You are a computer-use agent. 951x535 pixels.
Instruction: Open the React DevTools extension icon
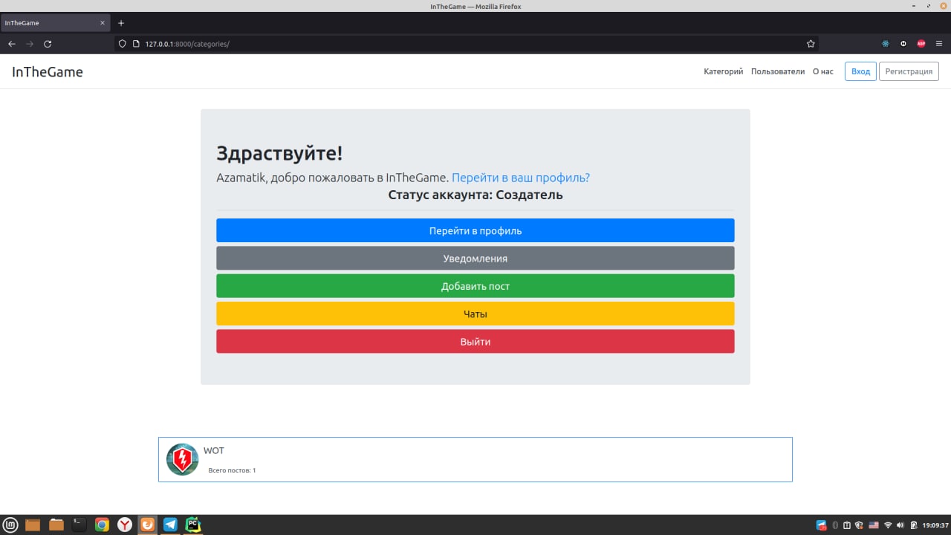click(886, 44)
